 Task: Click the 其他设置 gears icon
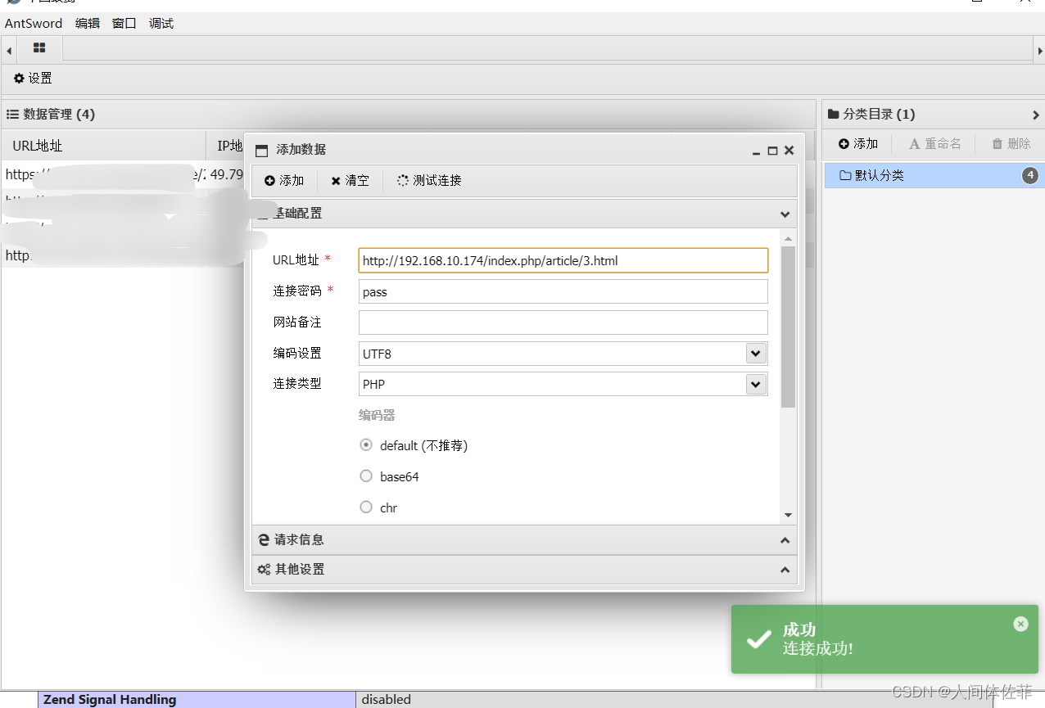tap(264, 570)
